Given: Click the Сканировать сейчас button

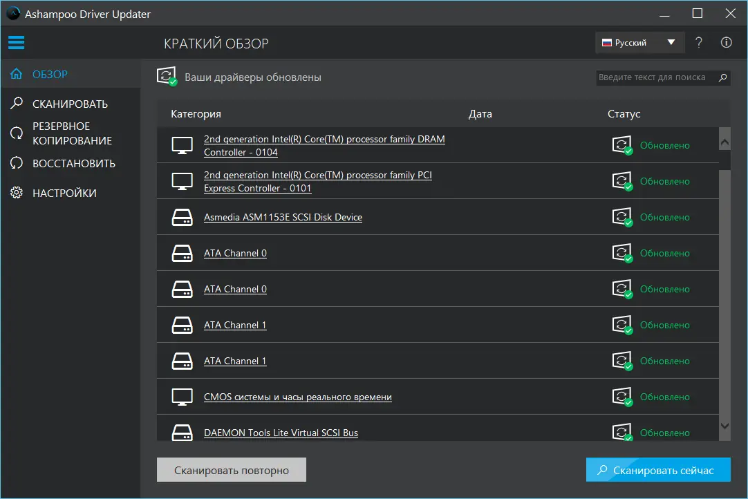Looking at the screenshot, I should coord(658,471).
